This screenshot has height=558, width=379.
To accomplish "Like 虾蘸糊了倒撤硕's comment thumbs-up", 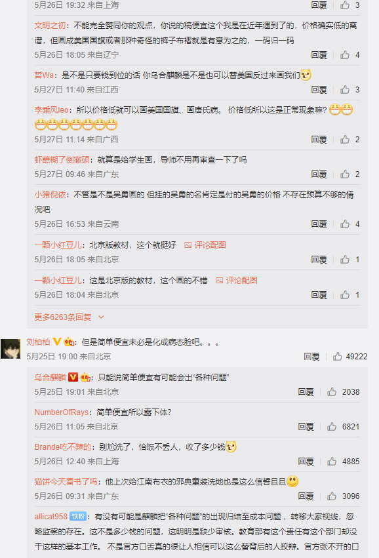I will pos(345,174).
